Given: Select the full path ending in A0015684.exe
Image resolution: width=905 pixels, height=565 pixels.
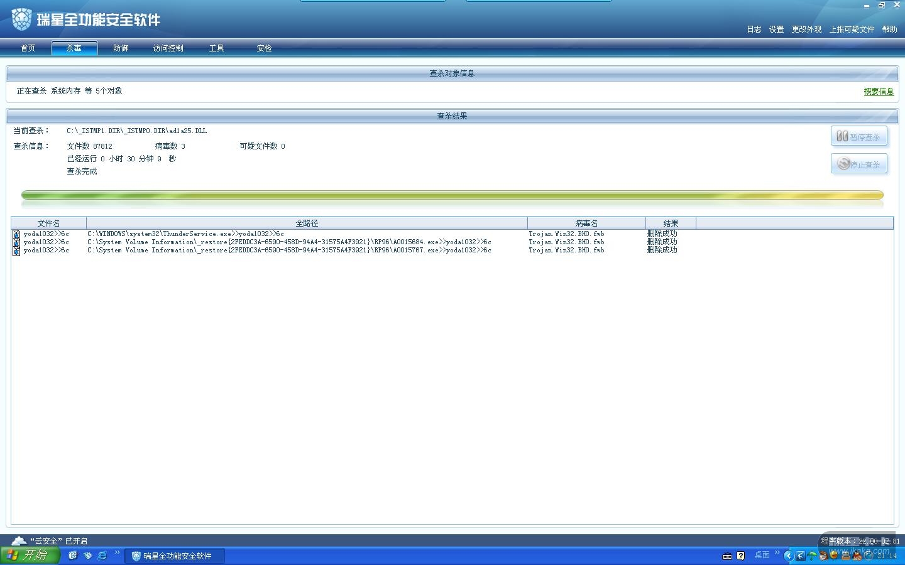Looking at the screenshot, I should click(x=289, y=242).
